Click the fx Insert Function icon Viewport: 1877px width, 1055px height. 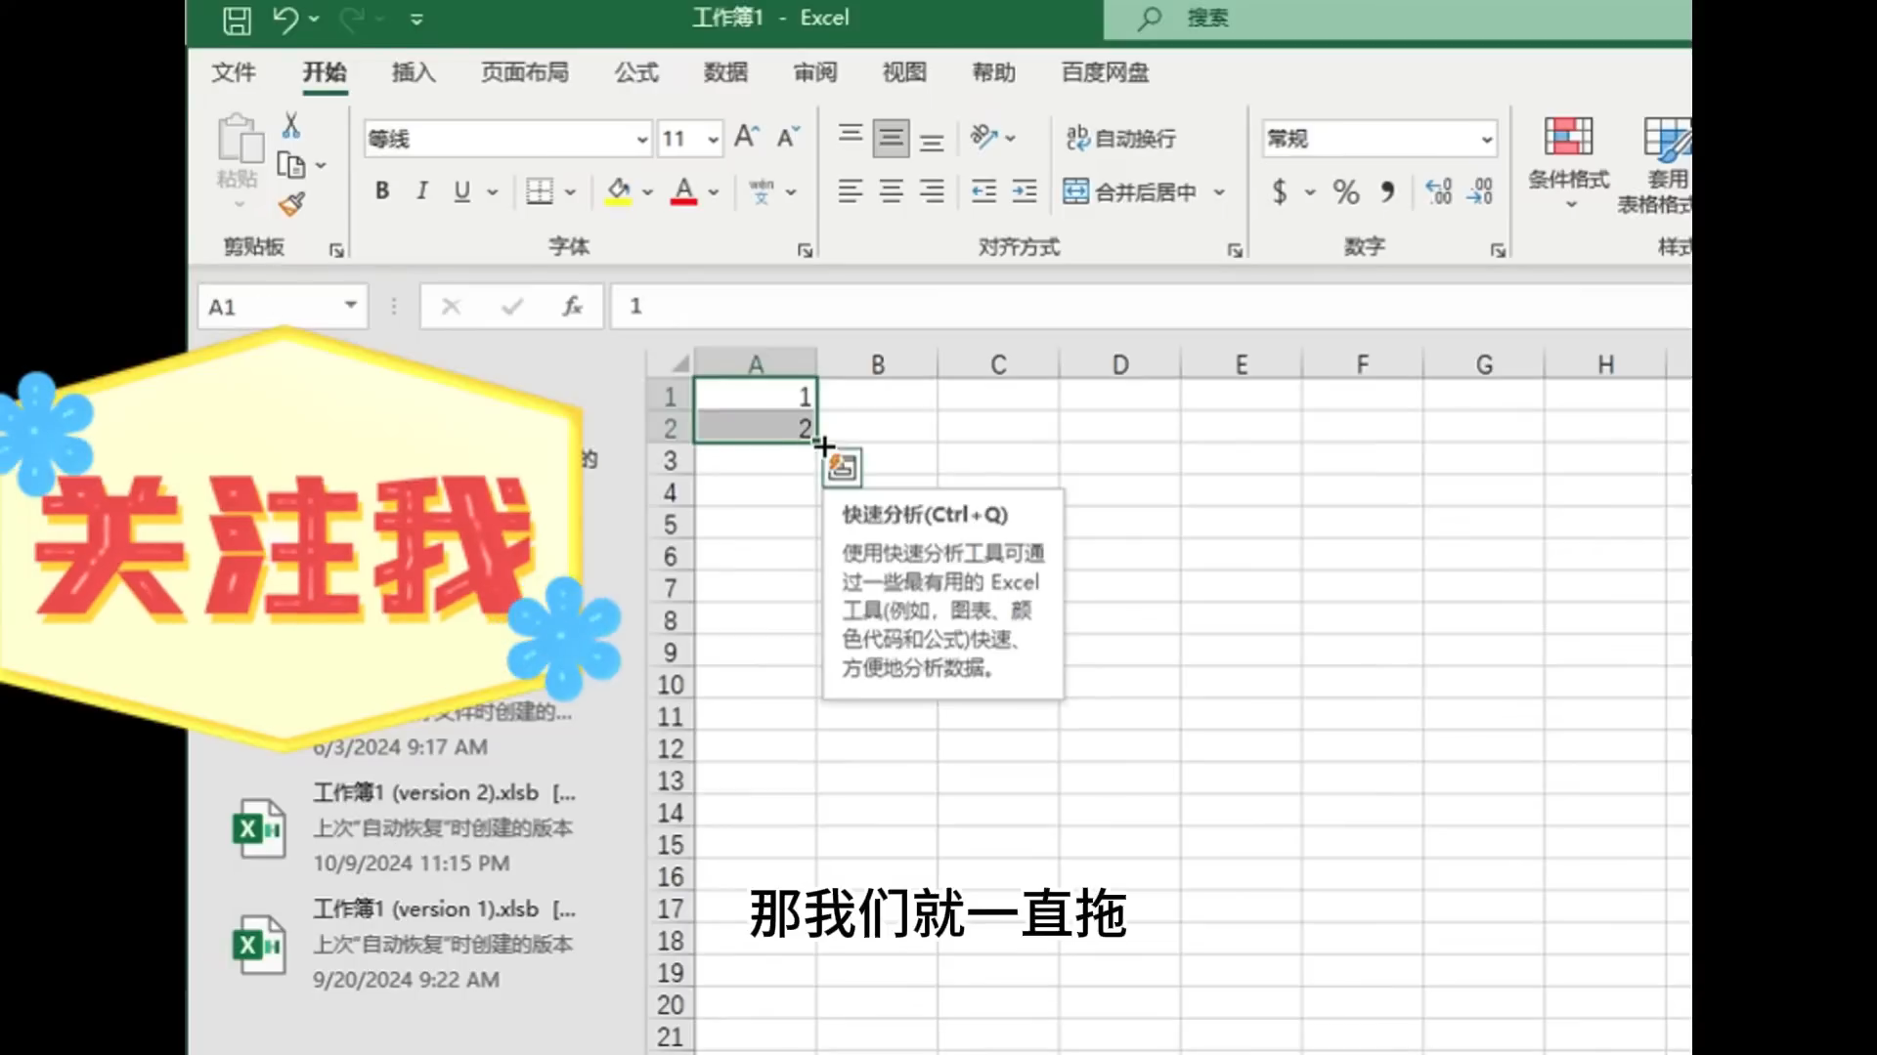[572, 307]
